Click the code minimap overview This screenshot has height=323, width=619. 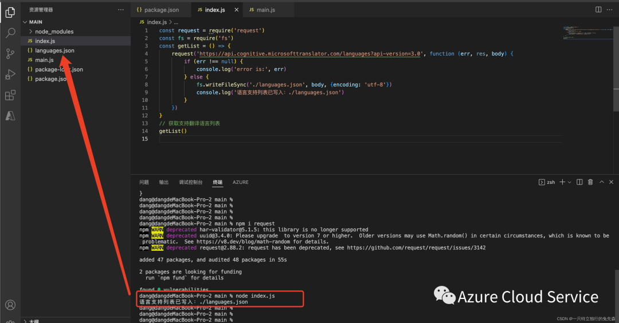[587, 33]
